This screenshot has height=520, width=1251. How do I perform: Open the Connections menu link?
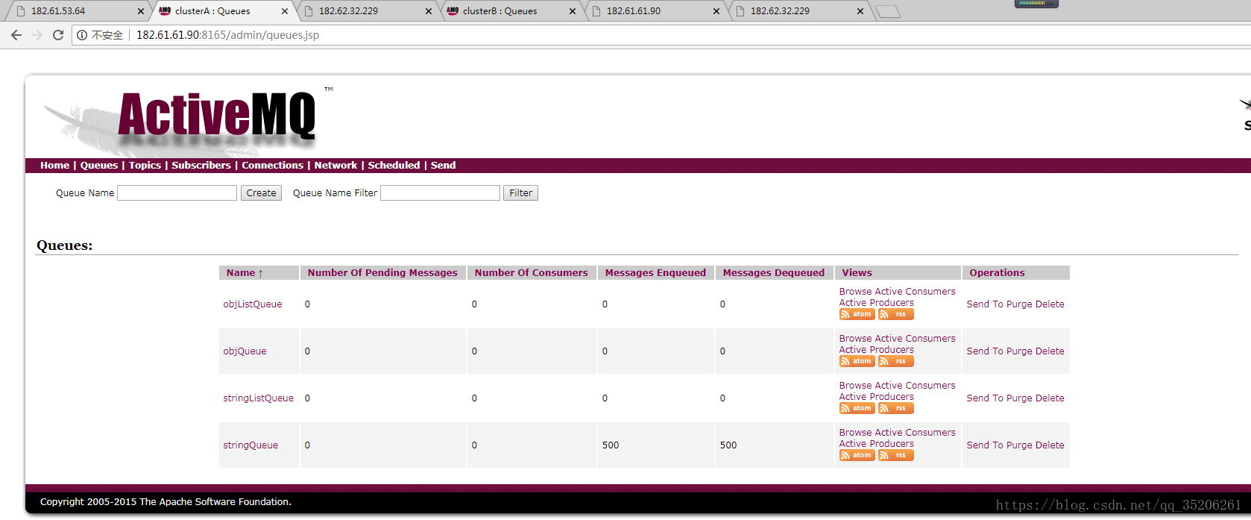(272, 166)
